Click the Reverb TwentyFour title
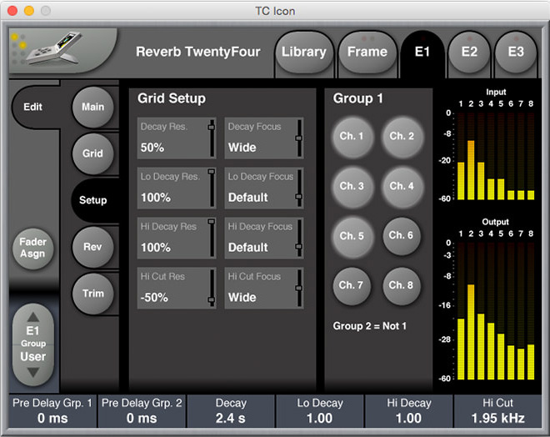The height and width of the screenshot is (437, 550). pyautogui.click(x=198, y=52)
